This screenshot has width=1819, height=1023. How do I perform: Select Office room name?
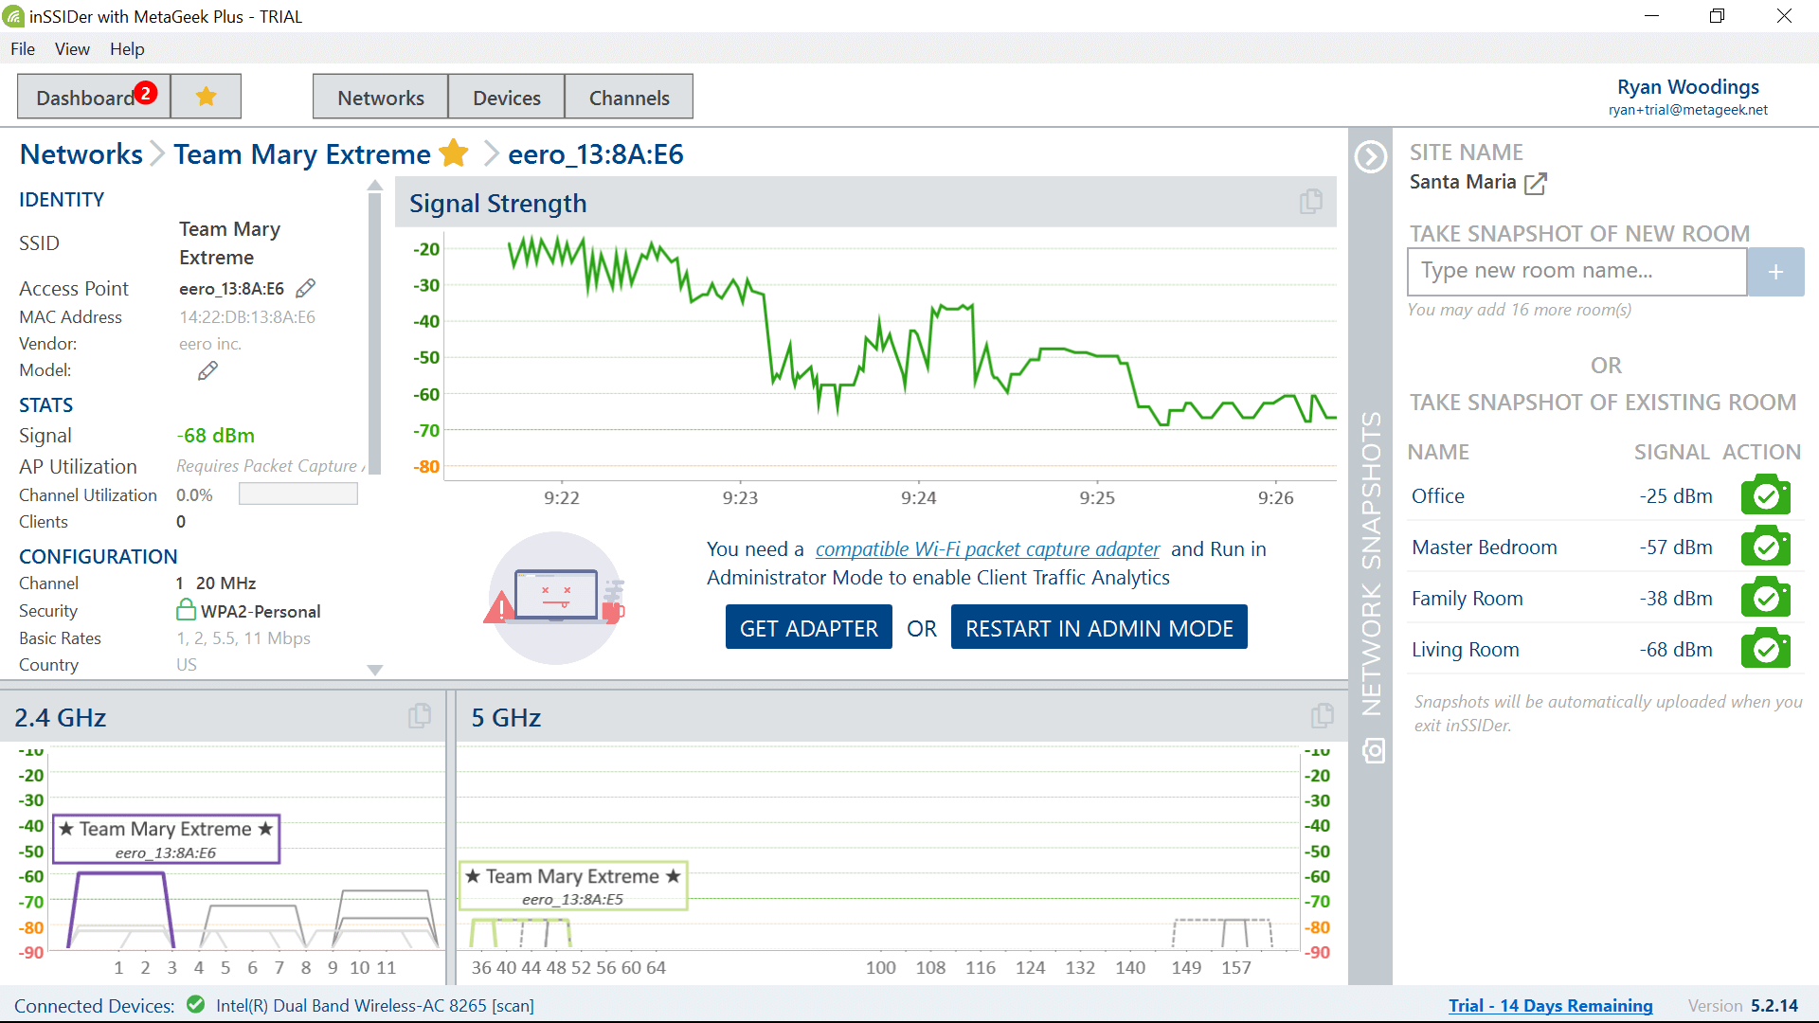(x=1437, y=495)
